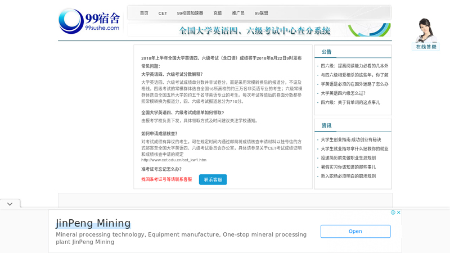Open notice 四六级：提高阅读能力必看的几本外
This screenshot has width=450, height=253.
[354, 66]
